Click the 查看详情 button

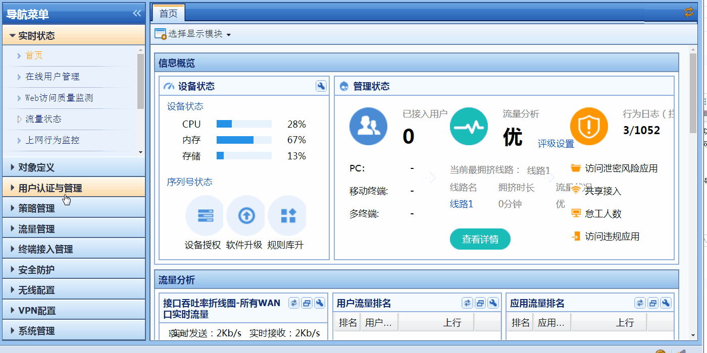point(480,239)
